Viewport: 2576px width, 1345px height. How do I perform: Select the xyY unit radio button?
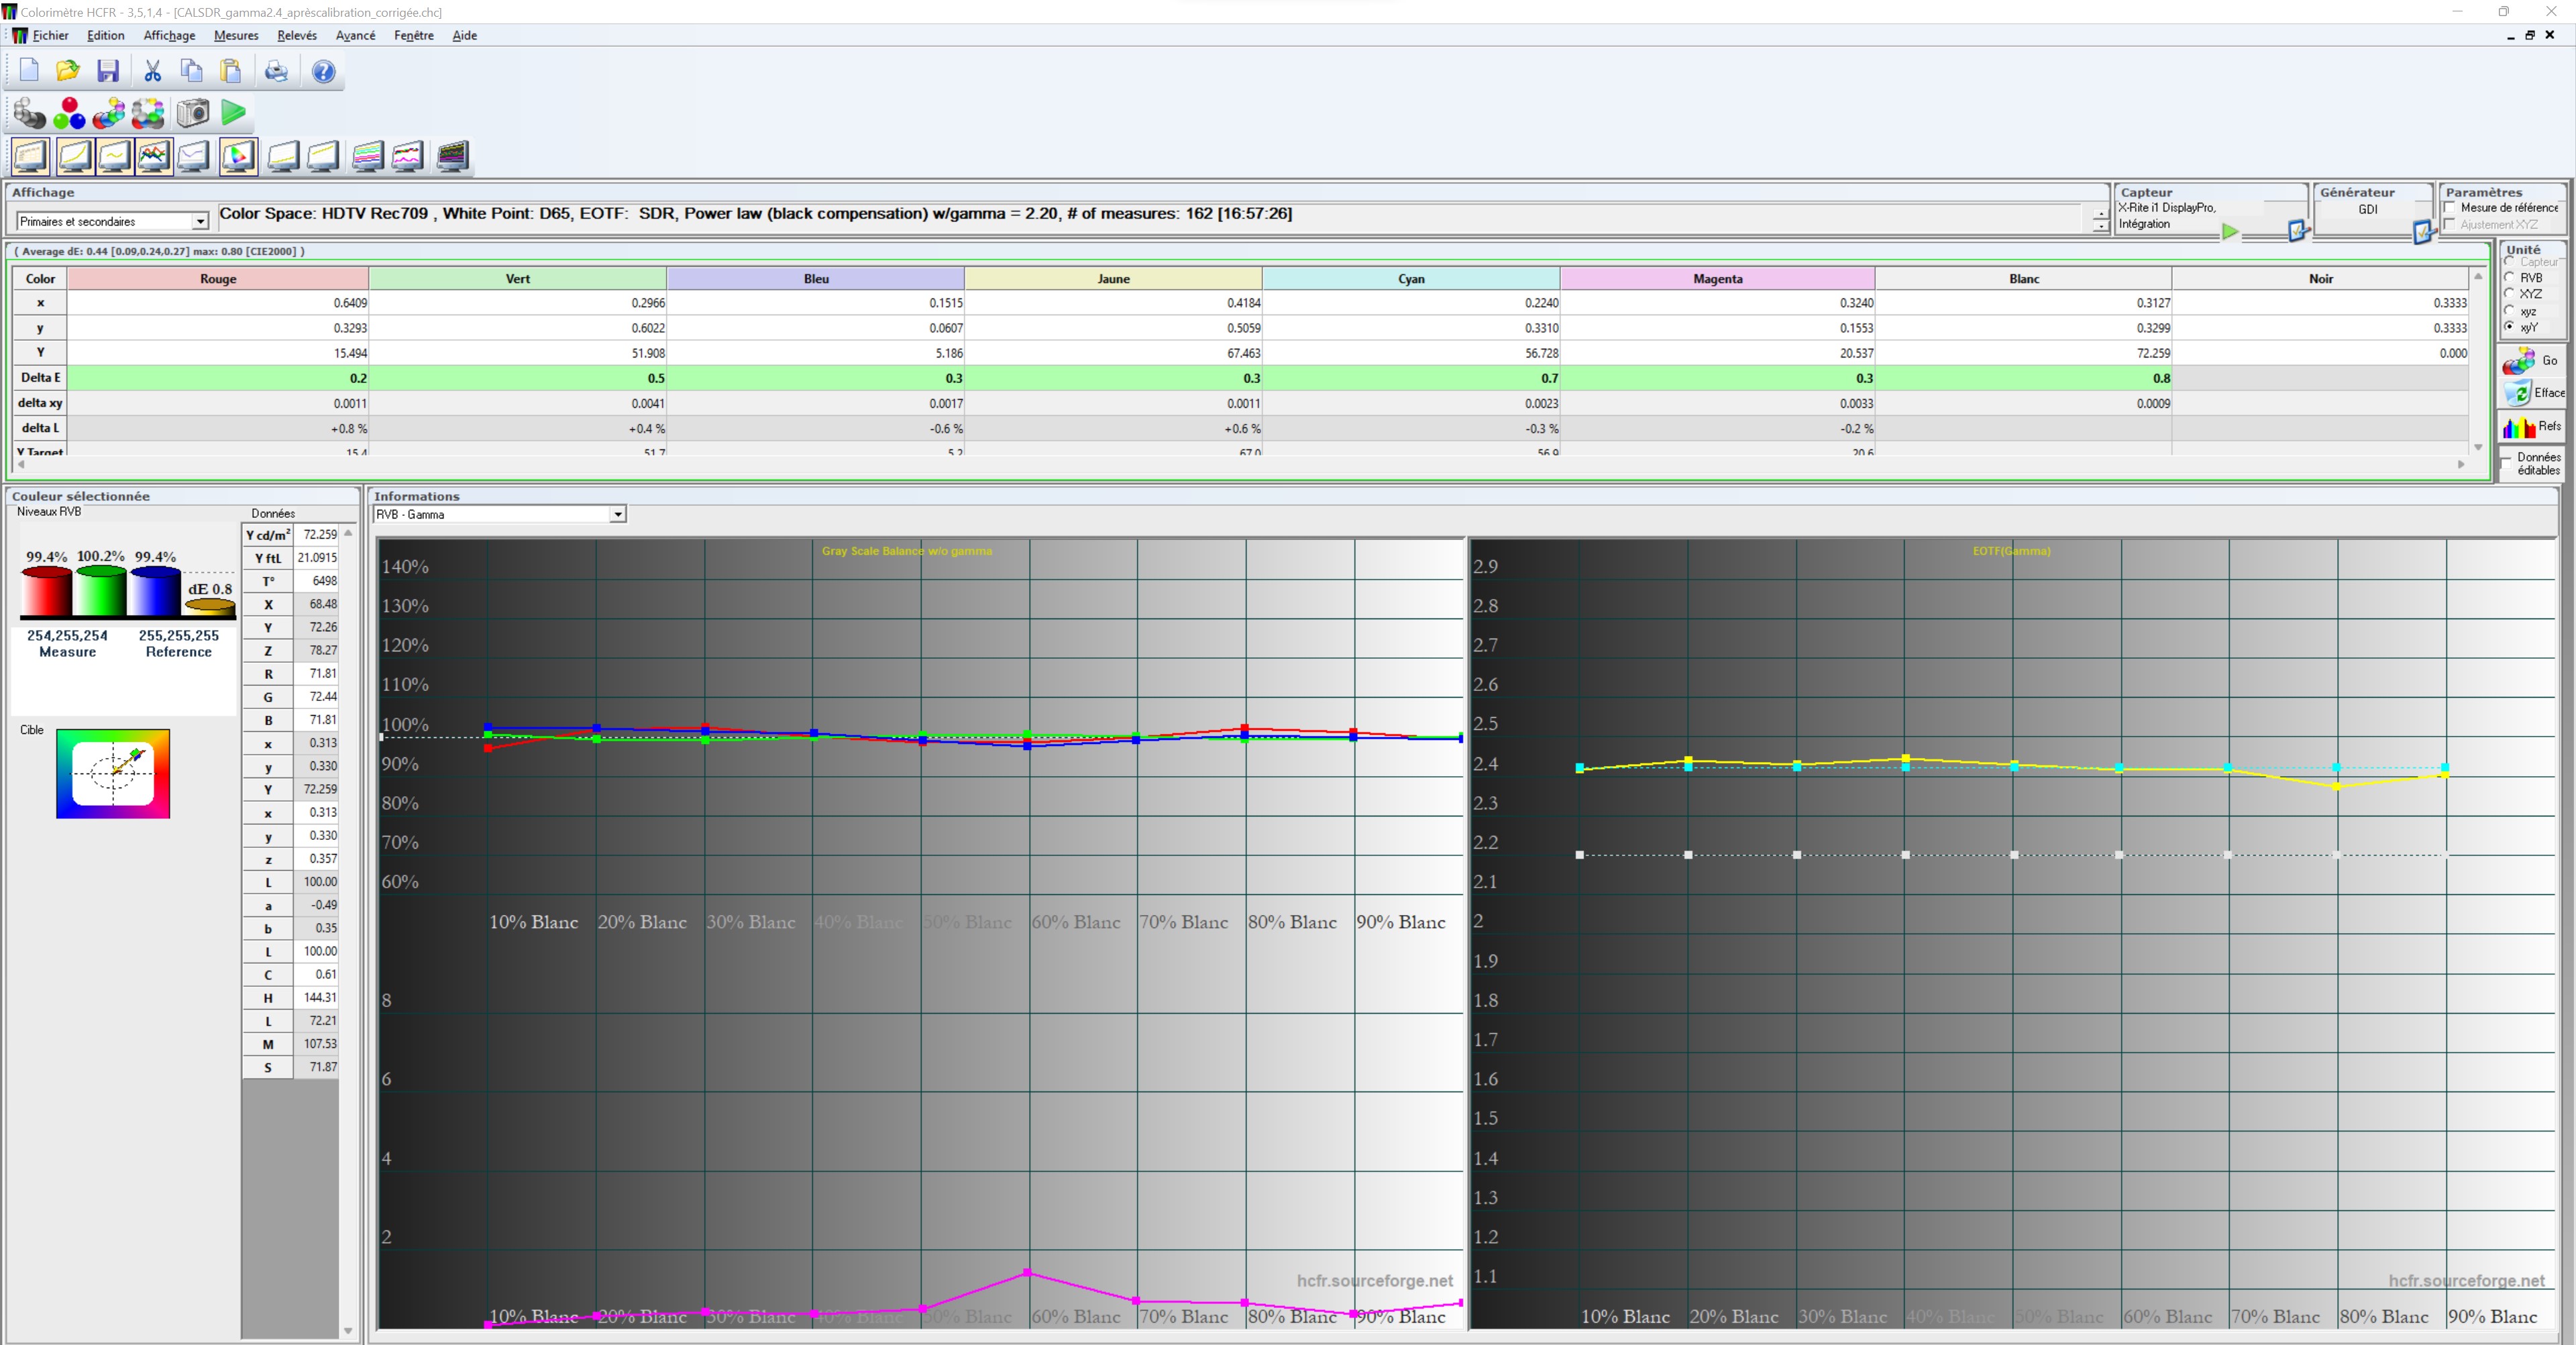2509,327
